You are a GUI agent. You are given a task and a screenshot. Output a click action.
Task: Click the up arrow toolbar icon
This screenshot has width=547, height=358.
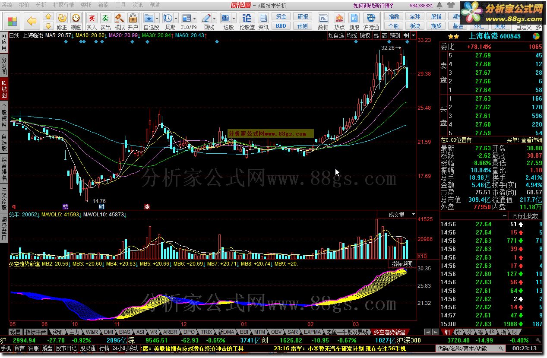click(48, 16)
